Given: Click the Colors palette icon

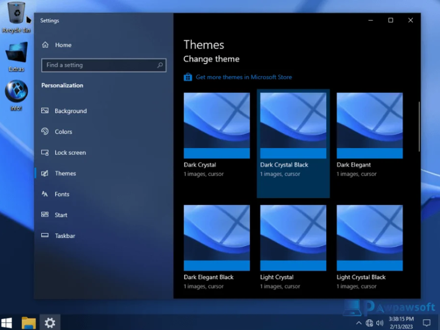Looking at the screenshot, I should pyautogui.click(x=45, y=131).
